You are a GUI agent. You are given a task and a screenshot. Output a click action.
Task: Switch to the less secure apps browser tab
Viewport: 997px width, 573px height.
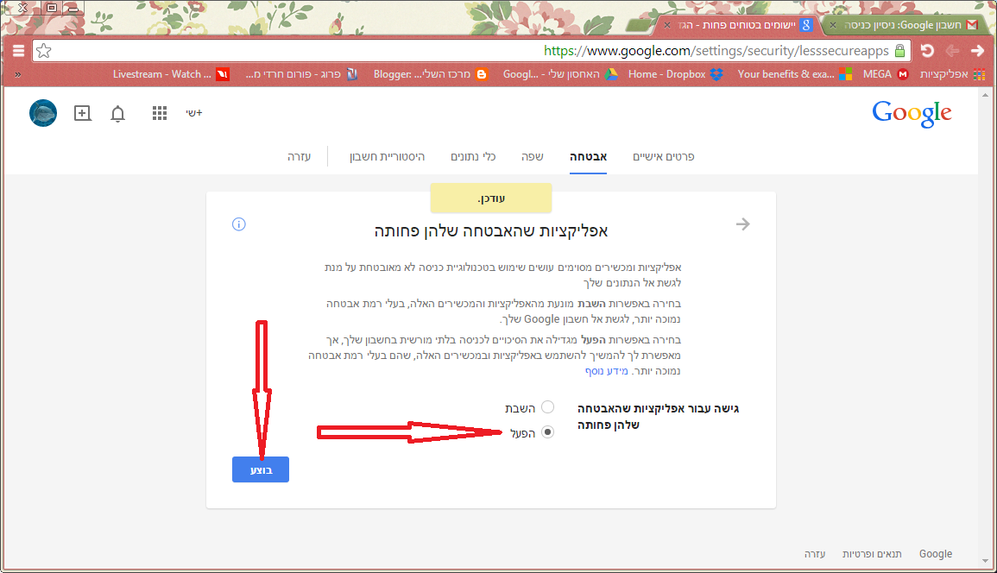pyautogui.click(x=737, y=25)
